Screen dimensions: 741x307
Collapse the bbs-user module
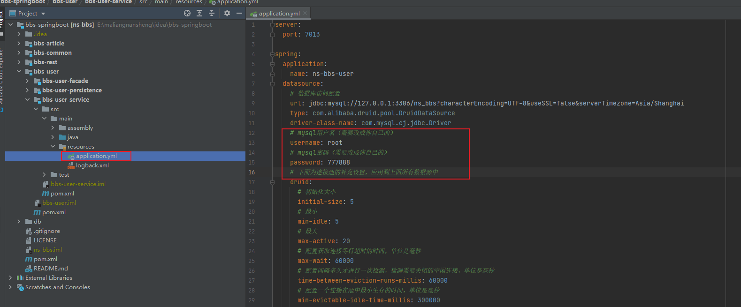(19, 72)
